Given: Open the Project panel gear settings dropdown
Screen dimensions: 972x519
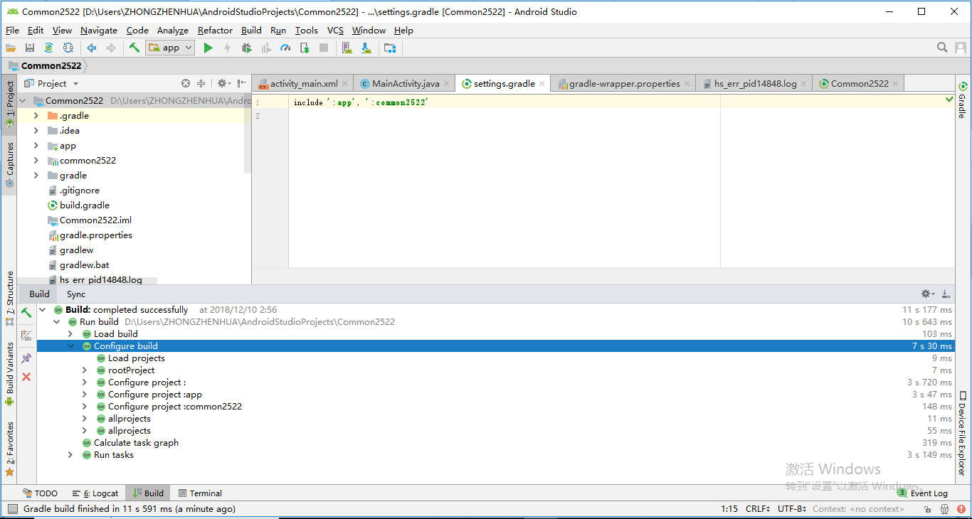Looking at the screenshot, I should pyautogui.click(x=223, y=83).
